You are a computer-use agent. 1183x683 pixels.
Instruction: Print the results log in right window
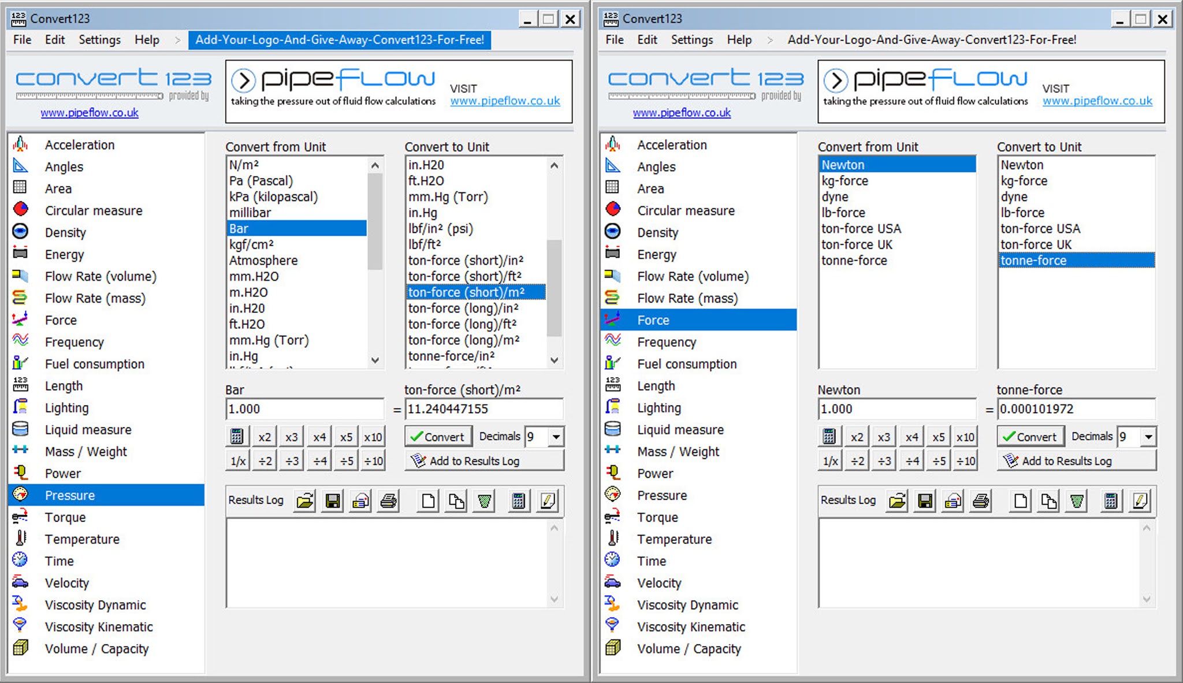click(981, 501)
